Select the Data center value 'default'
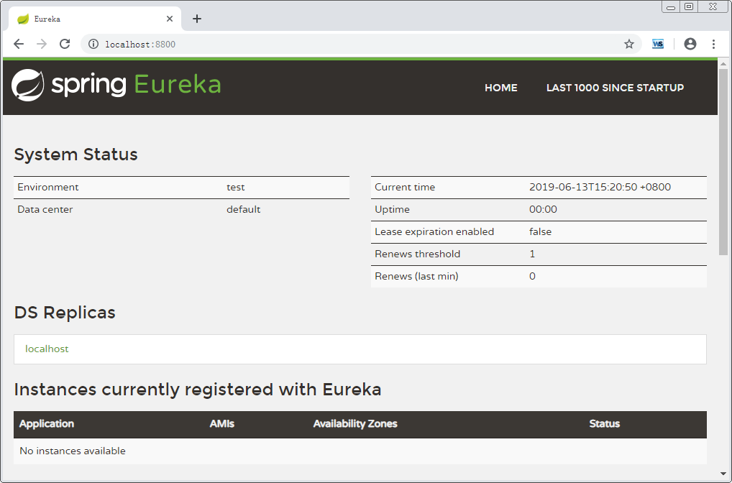This screenshot has width=732, height=483. point(243,210)
